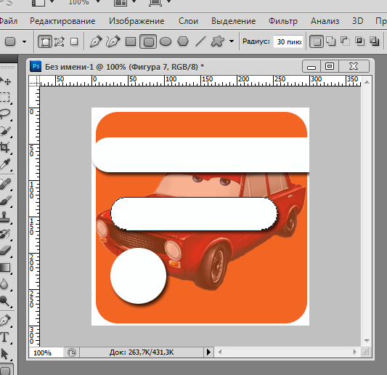Select the Eraser tool

[5, 251]
